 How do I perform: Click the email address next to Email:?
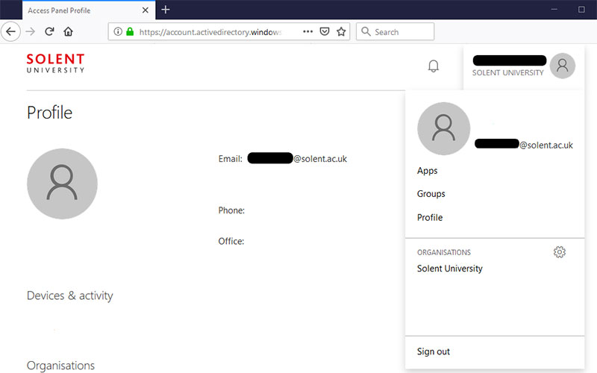(x=297, y=158)
